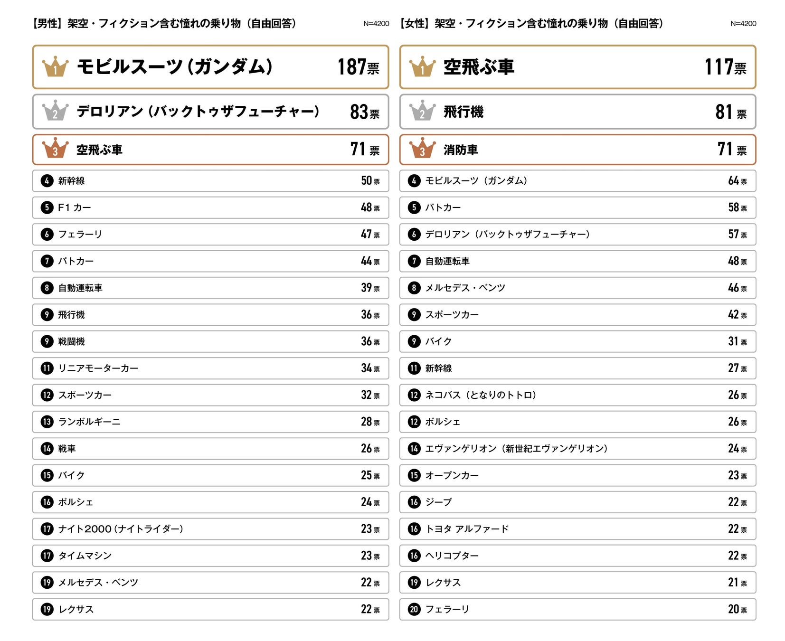Select the rank 17 badge beside タイムマシン

[47, 556]
